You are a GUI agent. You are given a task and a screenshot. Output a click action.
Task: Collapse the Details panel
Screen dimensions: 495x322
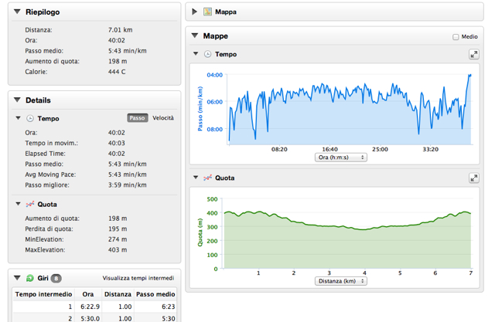(17, 100)
